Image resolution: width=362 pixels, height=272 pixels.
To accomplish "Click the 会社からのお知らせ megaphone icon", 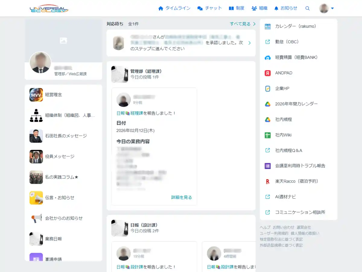I will [x=36, y=218].
